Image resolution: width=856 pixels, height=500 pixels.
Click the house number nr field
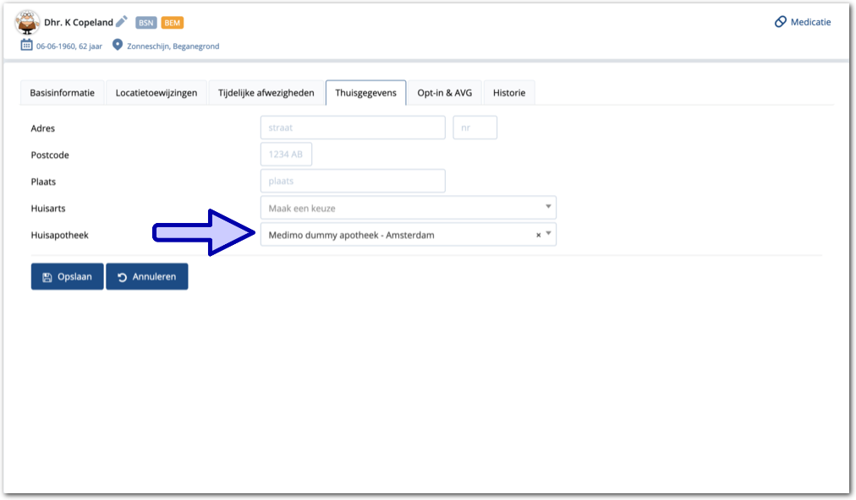click(475, 128)
